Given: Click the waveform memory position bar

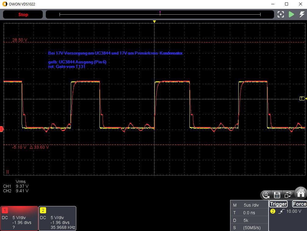Looking at the screenshot, I should 160,14.
